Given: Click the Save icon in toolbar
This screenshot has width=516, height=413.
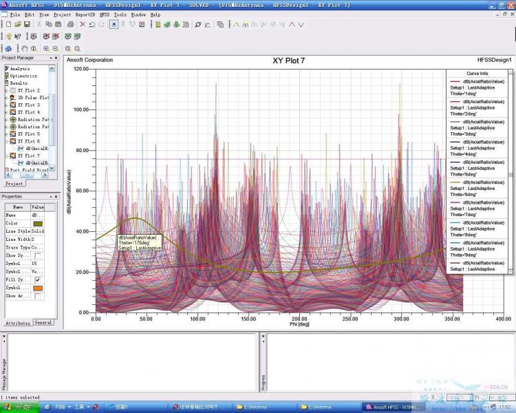Looking at the screenshot, I should click(27, 25).
